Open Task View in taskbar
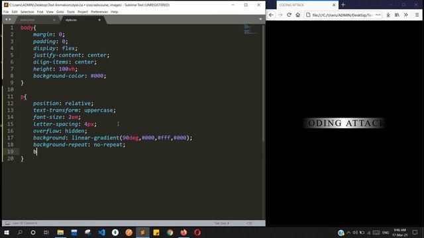The image size is (424, 238). 46,232
